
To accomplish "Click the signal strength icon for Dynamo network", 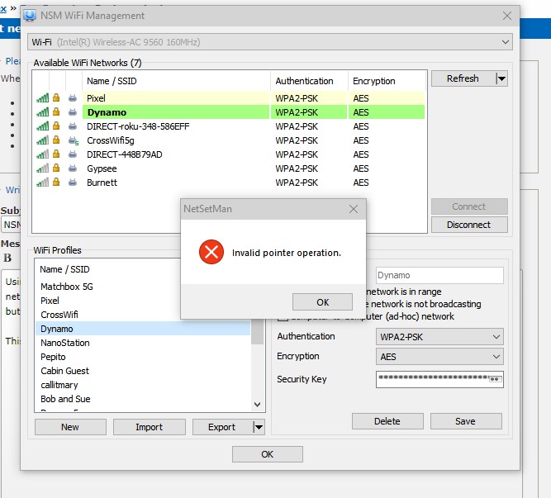I will coord(42,112).
